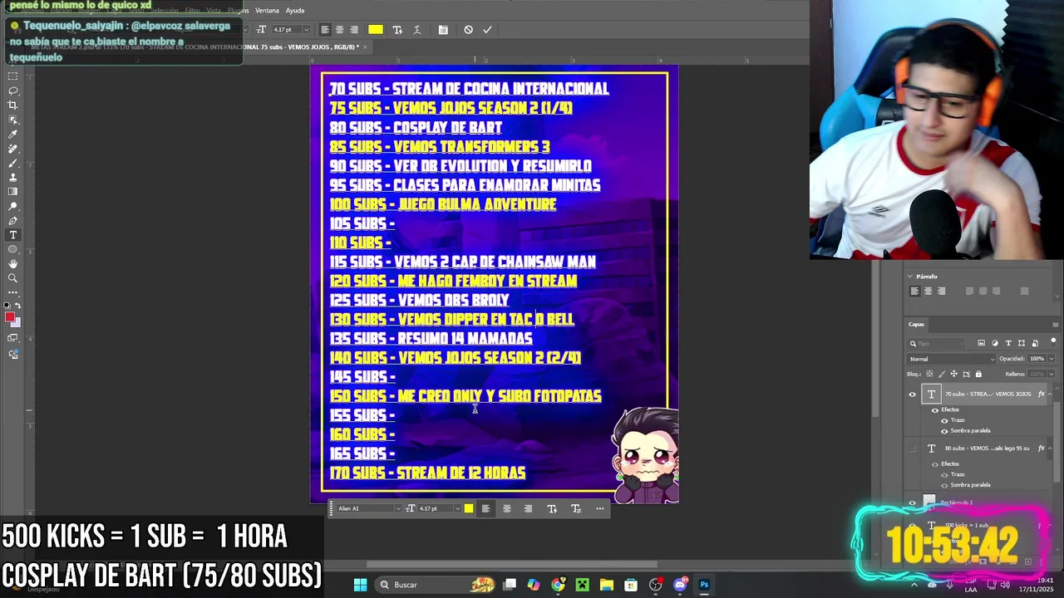This screenshot has height=598, width=1064.
Task: Select the Eyedropper tool
Action: [12, 134]
